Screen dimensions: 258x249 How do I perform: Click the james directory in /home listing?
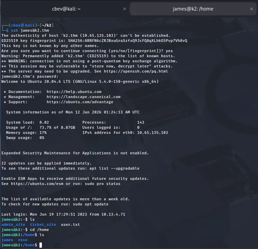coord(7,240)
